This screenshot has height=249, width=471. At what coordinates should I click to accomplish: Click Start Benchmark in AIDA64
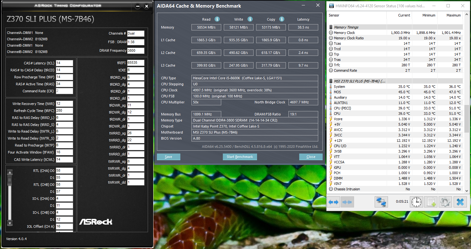click(x=240, y=157)
